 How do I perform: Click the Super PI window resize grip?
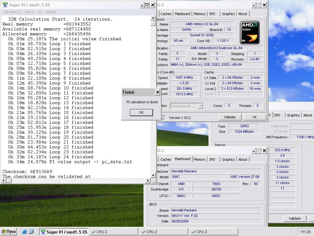coord(154,181)
